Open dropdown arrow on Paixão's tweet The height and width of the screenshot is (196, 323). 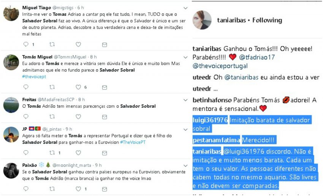(x=185, y=166)
